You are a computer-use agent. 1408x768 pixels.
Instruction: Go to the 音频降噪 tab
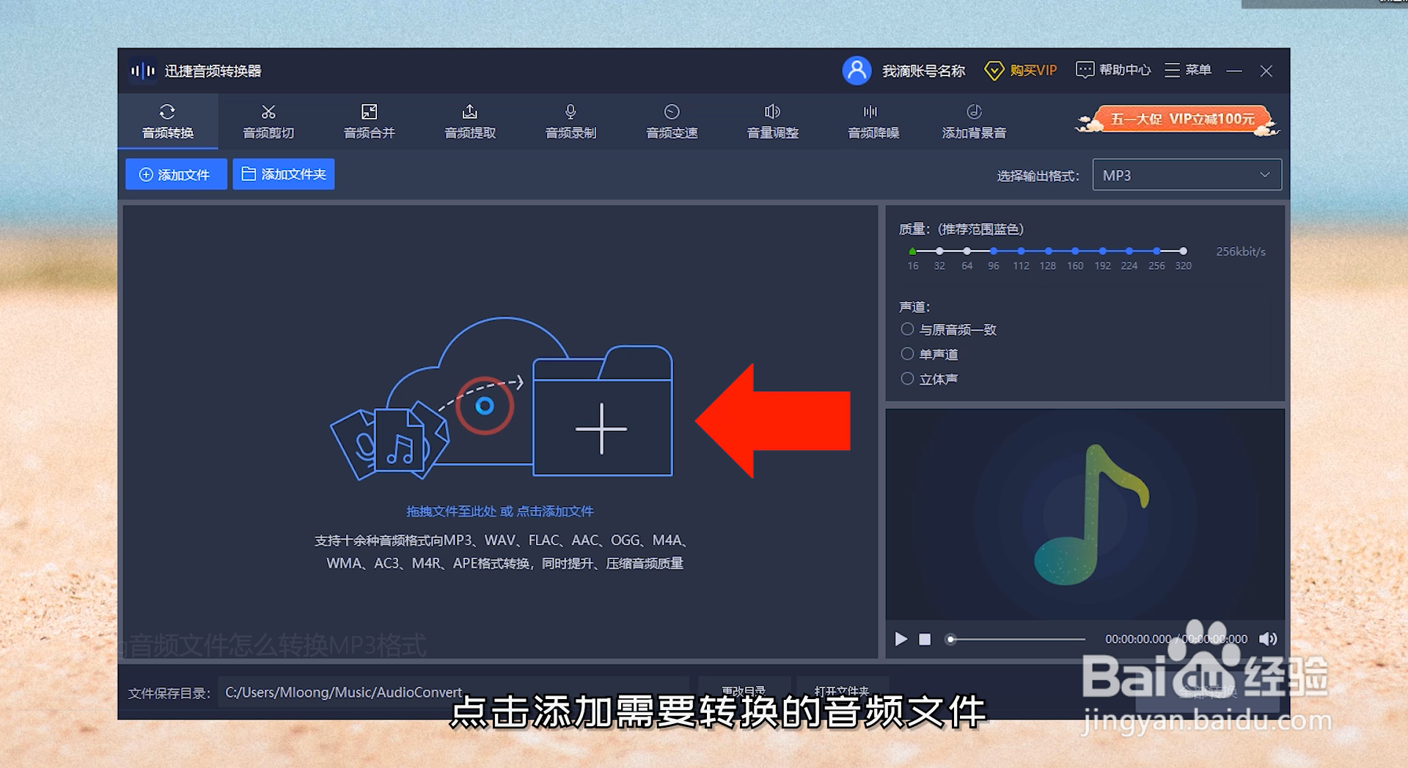[x=873, y=122]
